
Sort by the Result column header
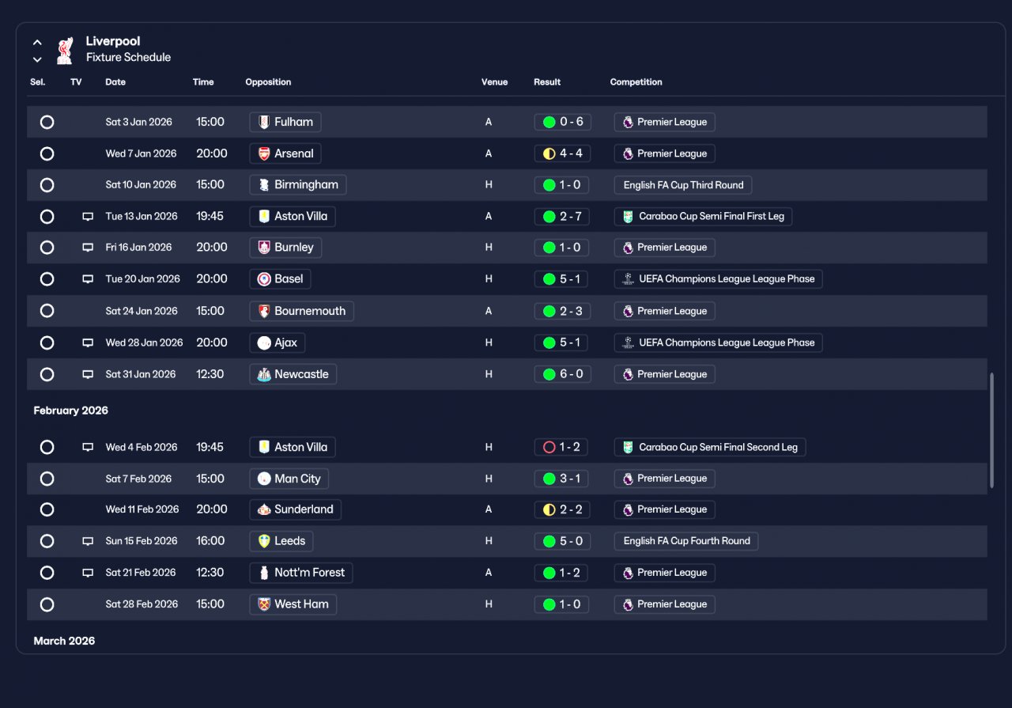point(547,82)
